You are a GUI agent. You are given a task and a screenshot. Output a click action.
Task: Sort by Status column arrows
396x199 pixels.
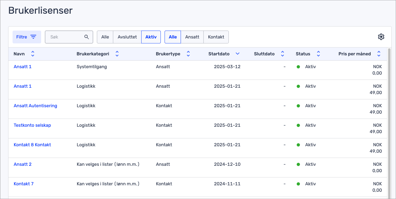[318, 54]
